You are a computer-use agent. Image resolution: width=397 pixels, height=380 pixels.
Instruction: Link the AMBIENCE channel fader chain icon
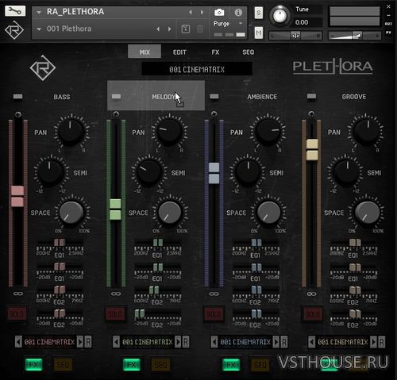[214, 294]
